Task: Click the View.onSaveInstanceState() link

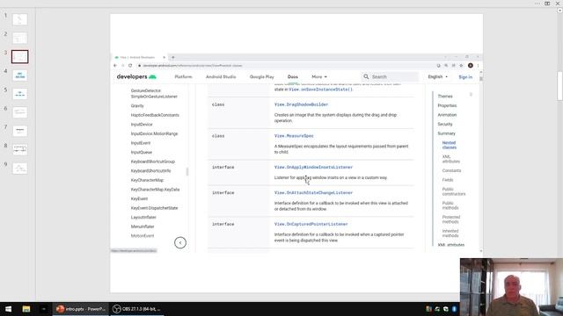Action: [320, 90]
